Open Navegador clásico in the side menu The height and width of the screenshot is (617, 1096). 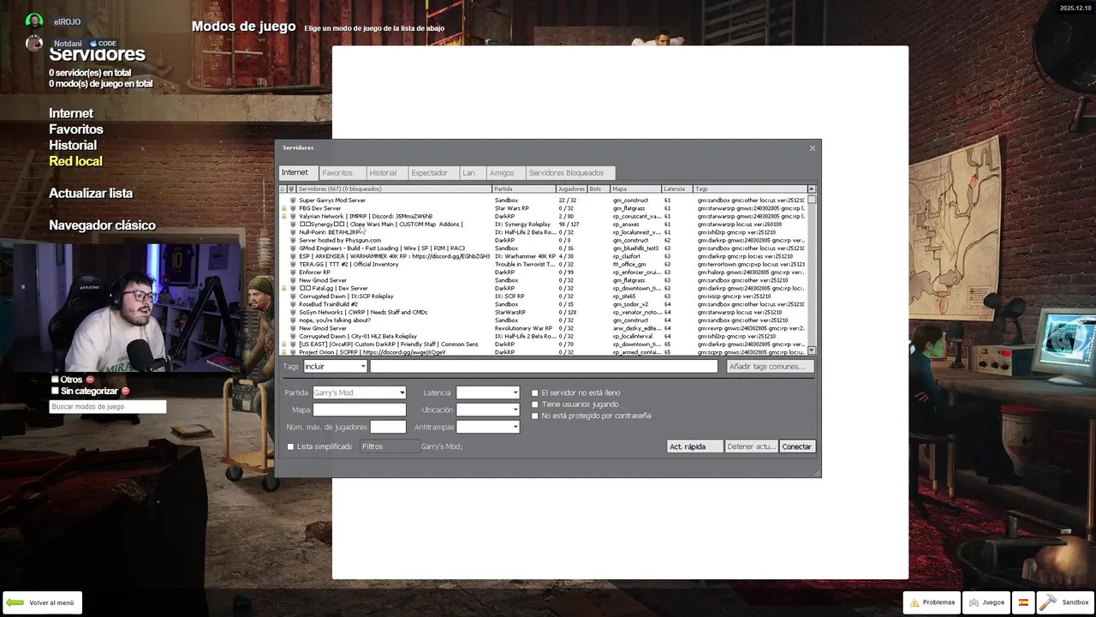tap(102, 225)
